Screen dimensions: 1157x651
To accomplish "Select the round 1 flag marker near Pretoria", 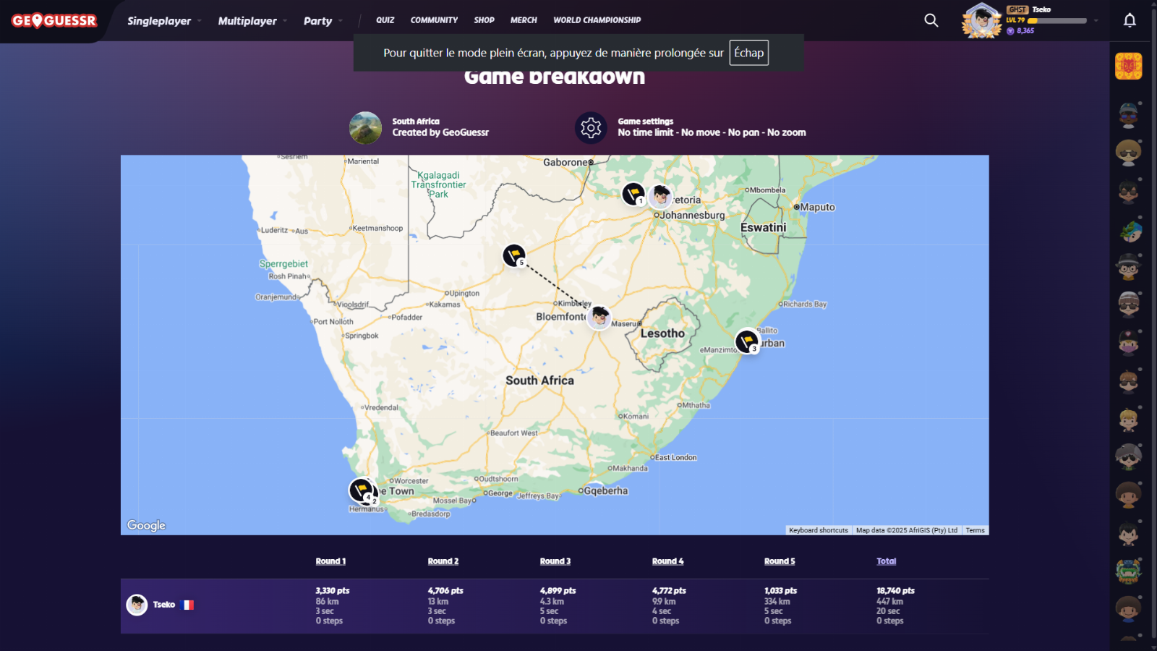I will click(x=633, y=194).
